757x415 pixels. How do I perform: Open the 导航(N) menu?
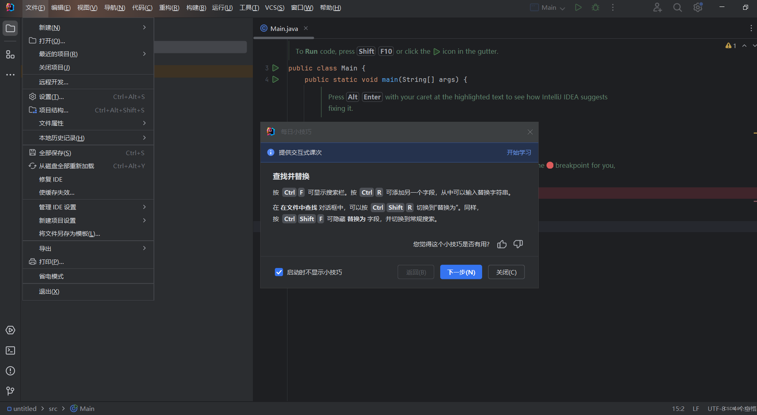(x=114, y=8)
